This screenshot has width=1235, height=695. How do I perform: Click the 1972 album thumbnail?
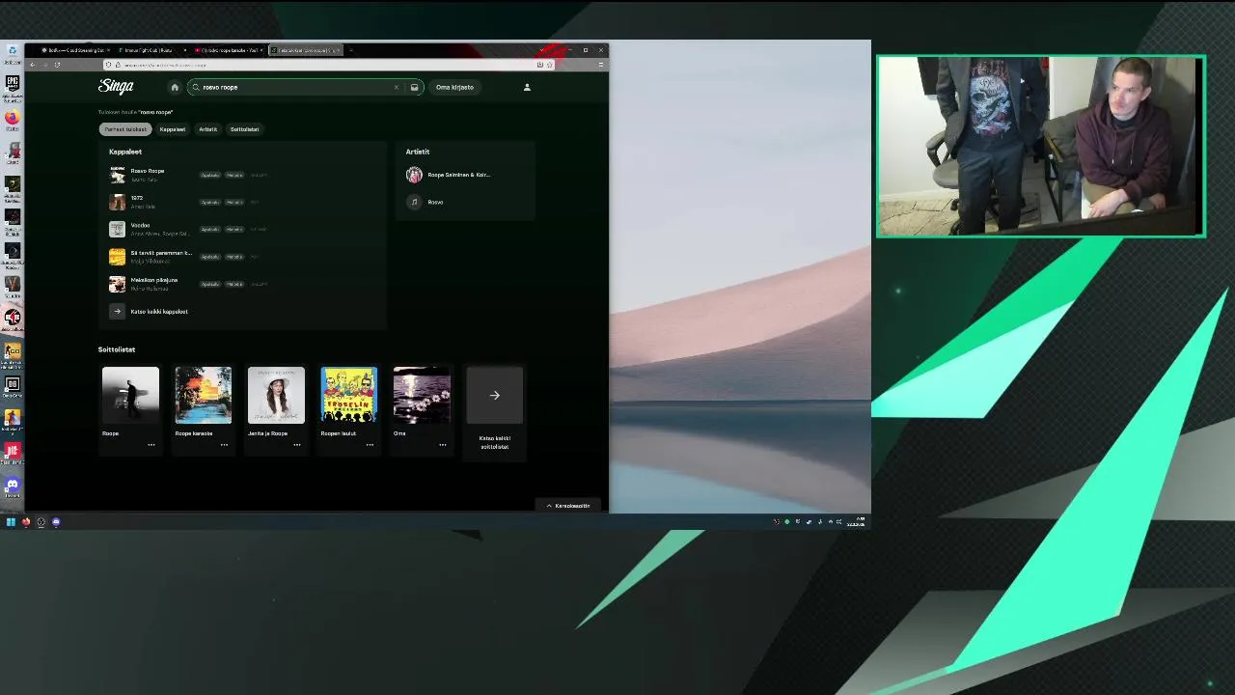coord(117,202)
